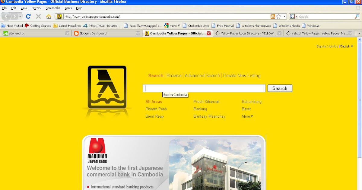Switch to Yahoo! Yellow Pages tab
The width and height of the screenshot is (362, 190).
(x=319, y=33)
